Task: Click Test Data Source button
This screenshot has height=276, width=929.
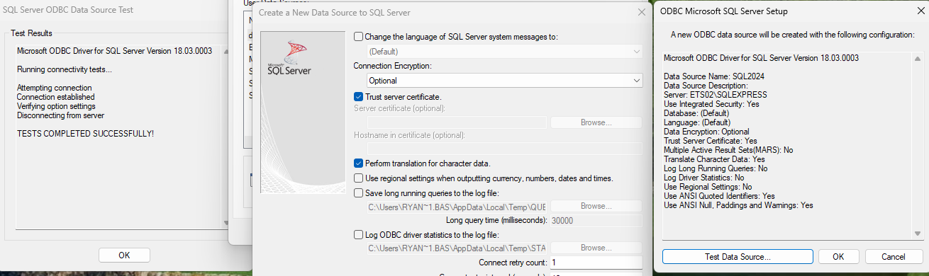Action: pos(738,256)
